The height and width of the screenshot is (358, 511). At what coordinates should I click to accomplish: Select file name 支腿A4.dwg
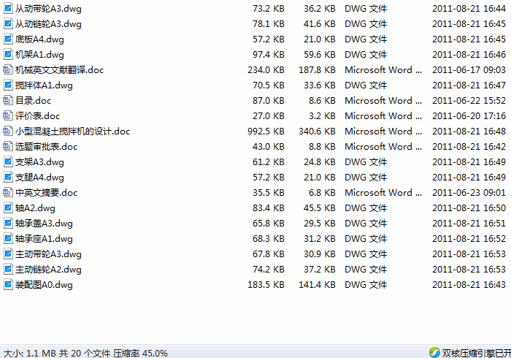click(x=39, y=177)
